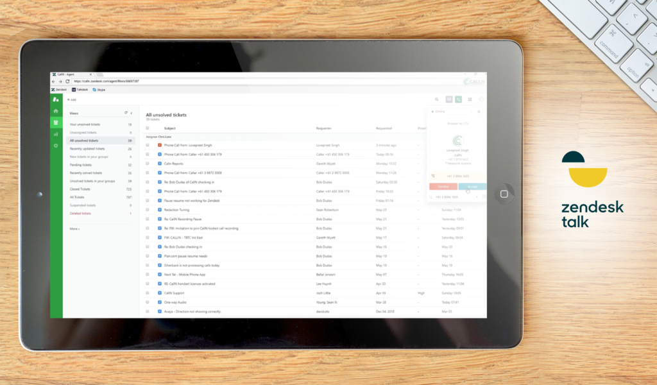Open the Reporting icon in the left sidebar
This screenshot has width=657, height=385.
point(56,134)
